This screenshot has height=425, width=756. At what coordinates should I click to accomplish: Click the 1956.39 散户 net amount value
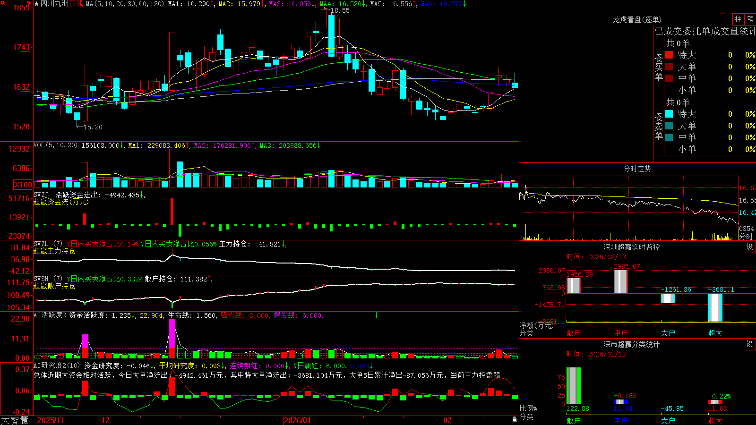[x=579, y=274]
